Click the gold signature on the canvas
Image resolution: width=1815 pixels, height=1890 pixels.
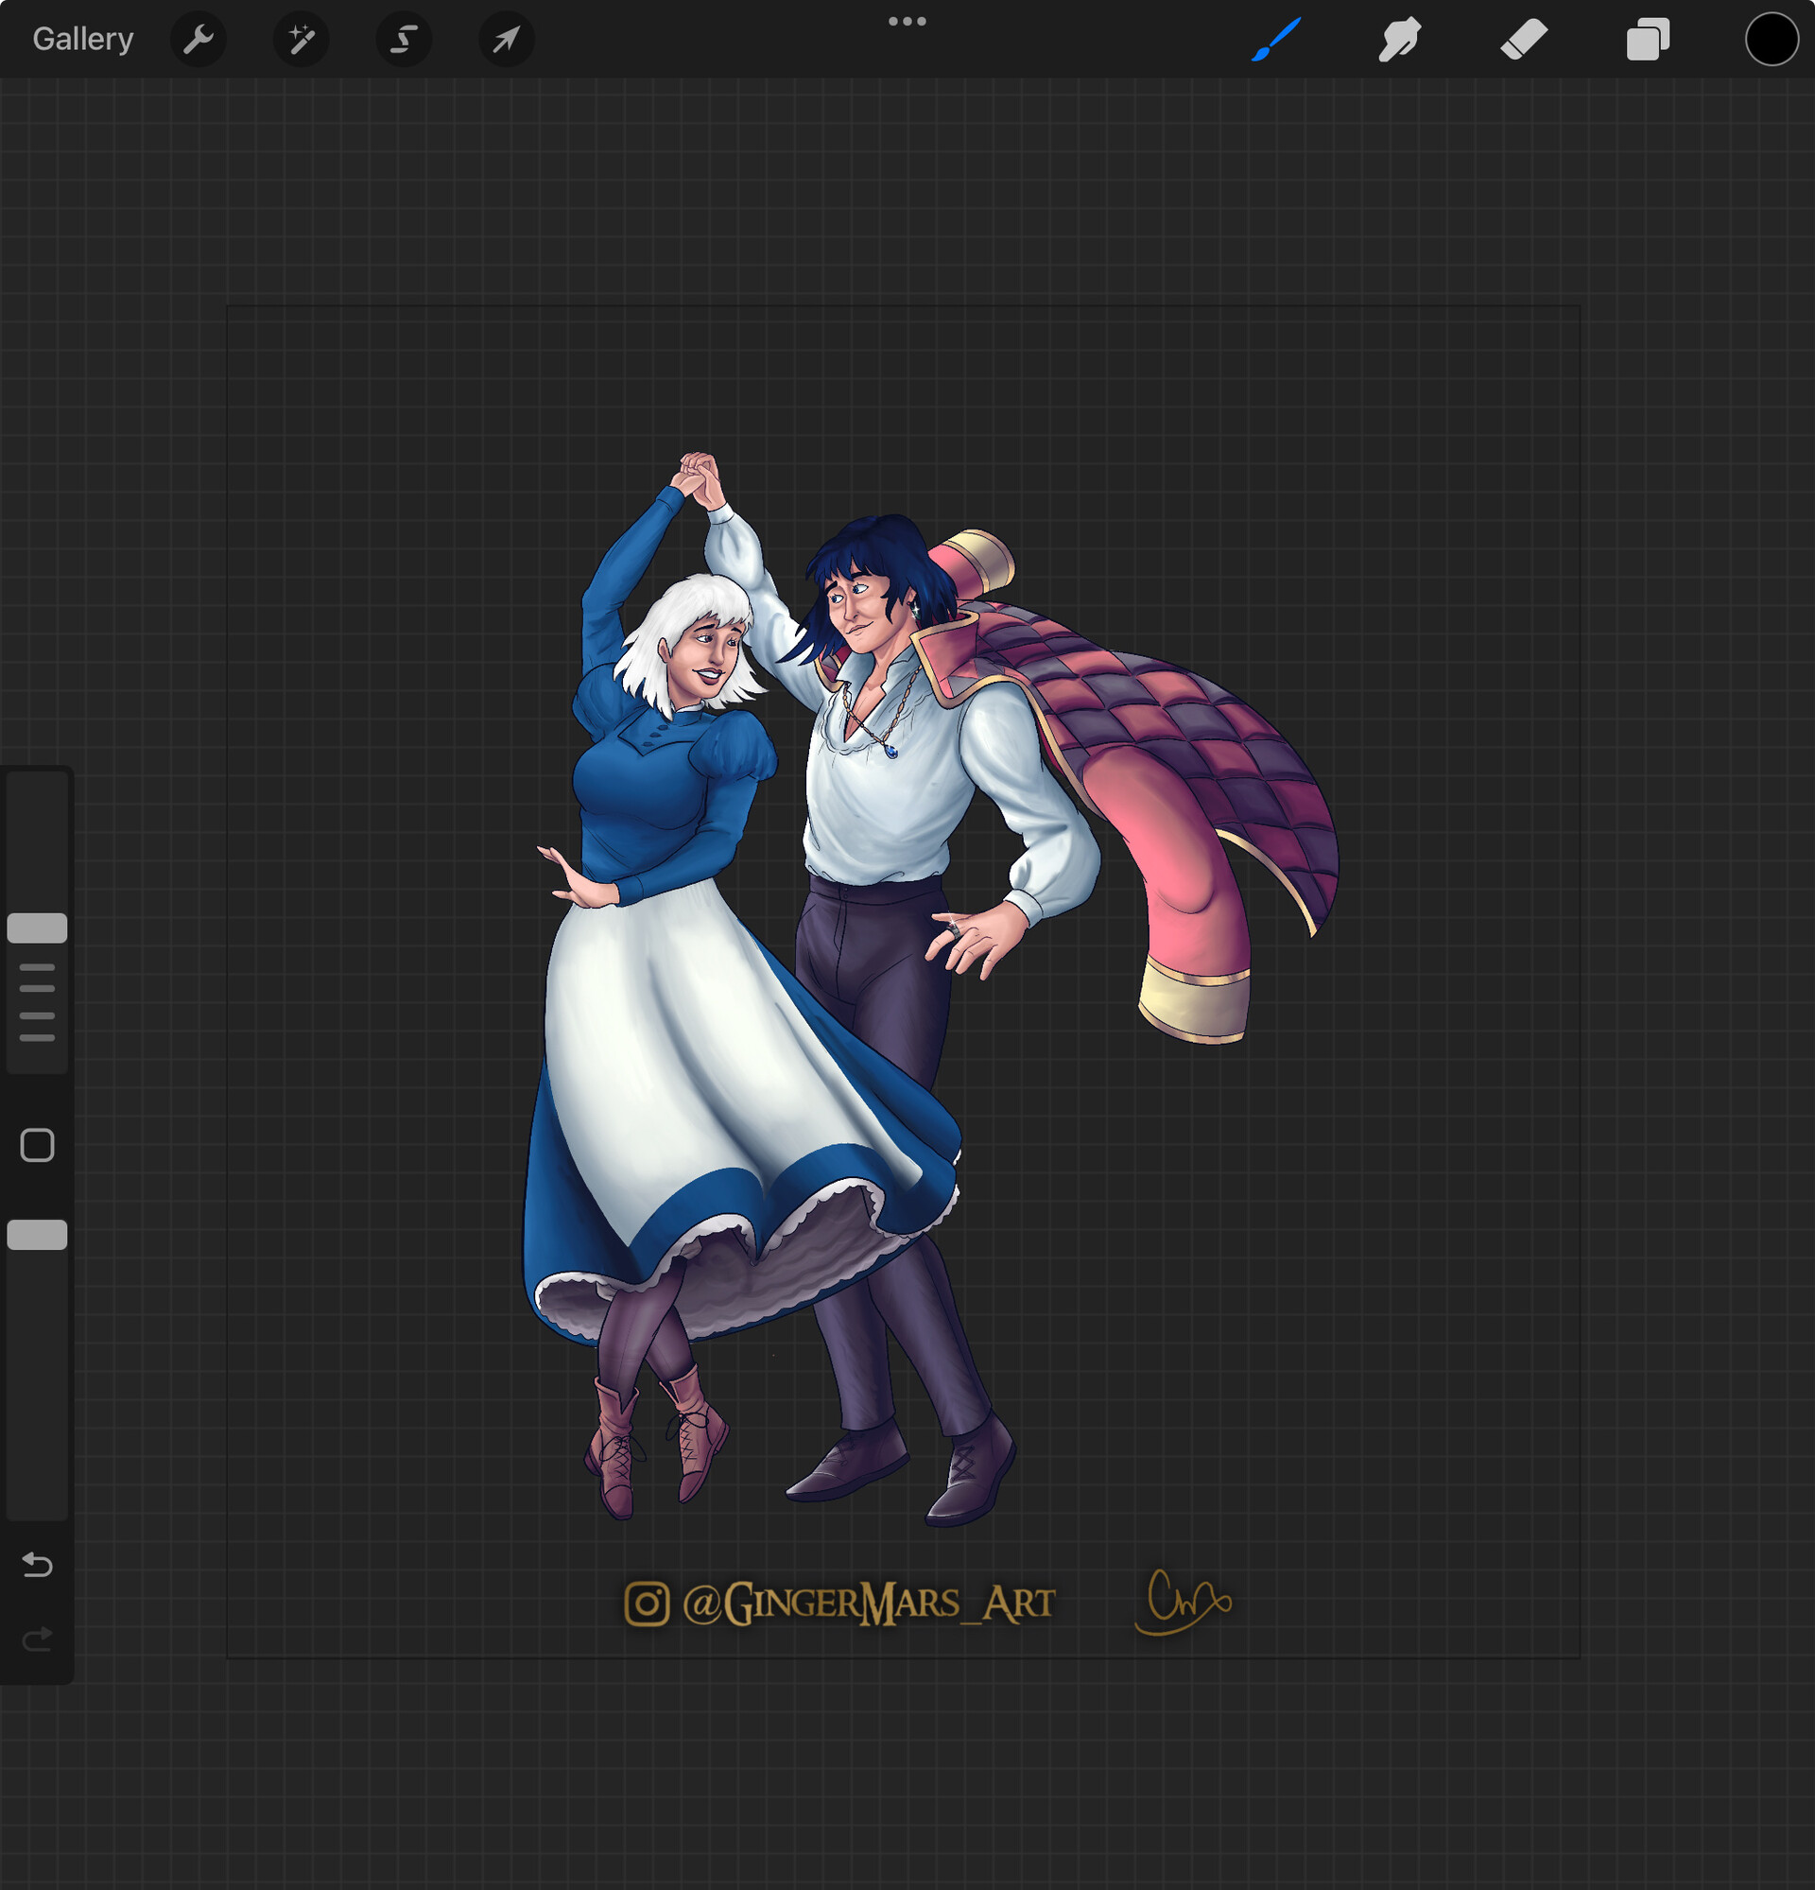(x=1184, y=1602)
